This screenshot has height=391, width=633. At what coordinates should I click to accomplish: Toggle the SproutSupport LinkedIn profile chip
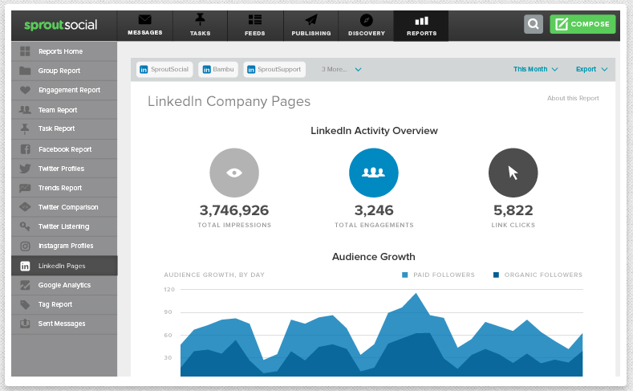point(274,70)
